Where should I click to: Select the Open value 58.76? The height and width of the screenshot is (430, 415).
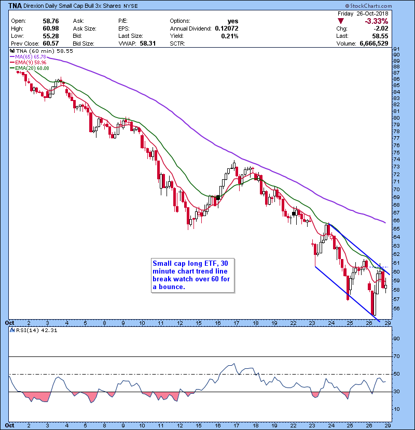point(51,21)
